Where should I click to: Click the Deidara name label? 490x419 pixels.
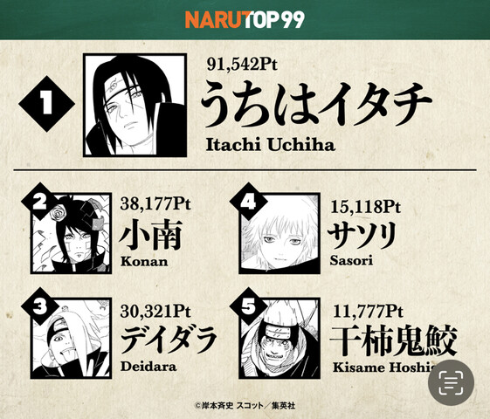point(148,367)
